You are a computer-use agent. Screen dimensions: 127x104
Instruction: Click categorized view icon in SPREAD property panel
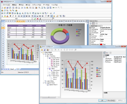pos(91,23)
